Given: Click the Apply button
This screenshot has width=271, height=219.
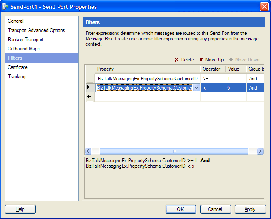Looking at the screenshot, I should tap(250, 209).
